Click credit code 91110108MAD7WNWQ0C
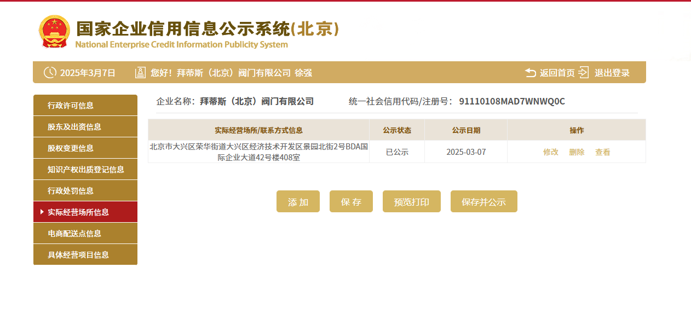This screenshot has width=691, height=331. 512,101
